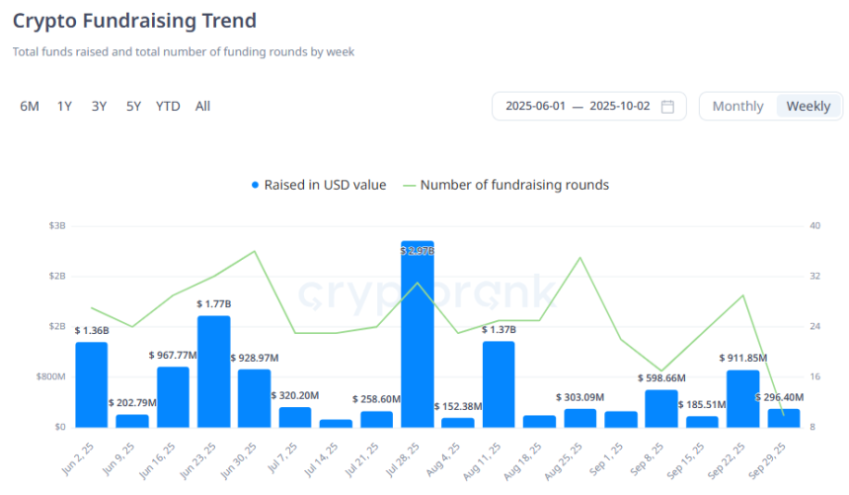Image resolution: width=849 pixels, height=495 pixels.
Task: Click the start date 2025-06-01 field
Action: coord(535,107)
